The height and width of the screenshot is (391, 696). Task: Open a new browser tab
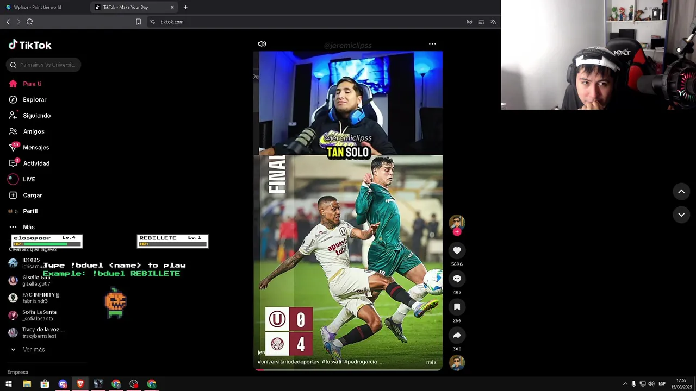tap(185, 7)
